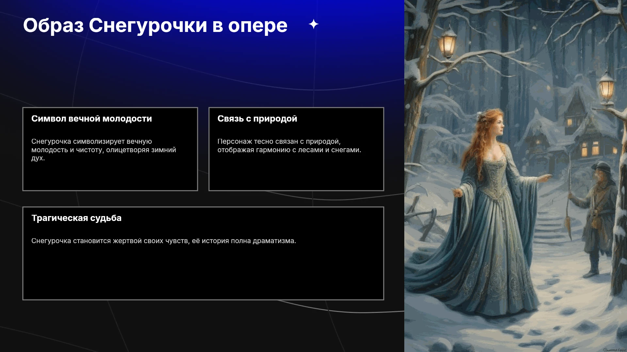
Task: Click empty area of 'Трагическая судьба' card
Action: point(203,274)
